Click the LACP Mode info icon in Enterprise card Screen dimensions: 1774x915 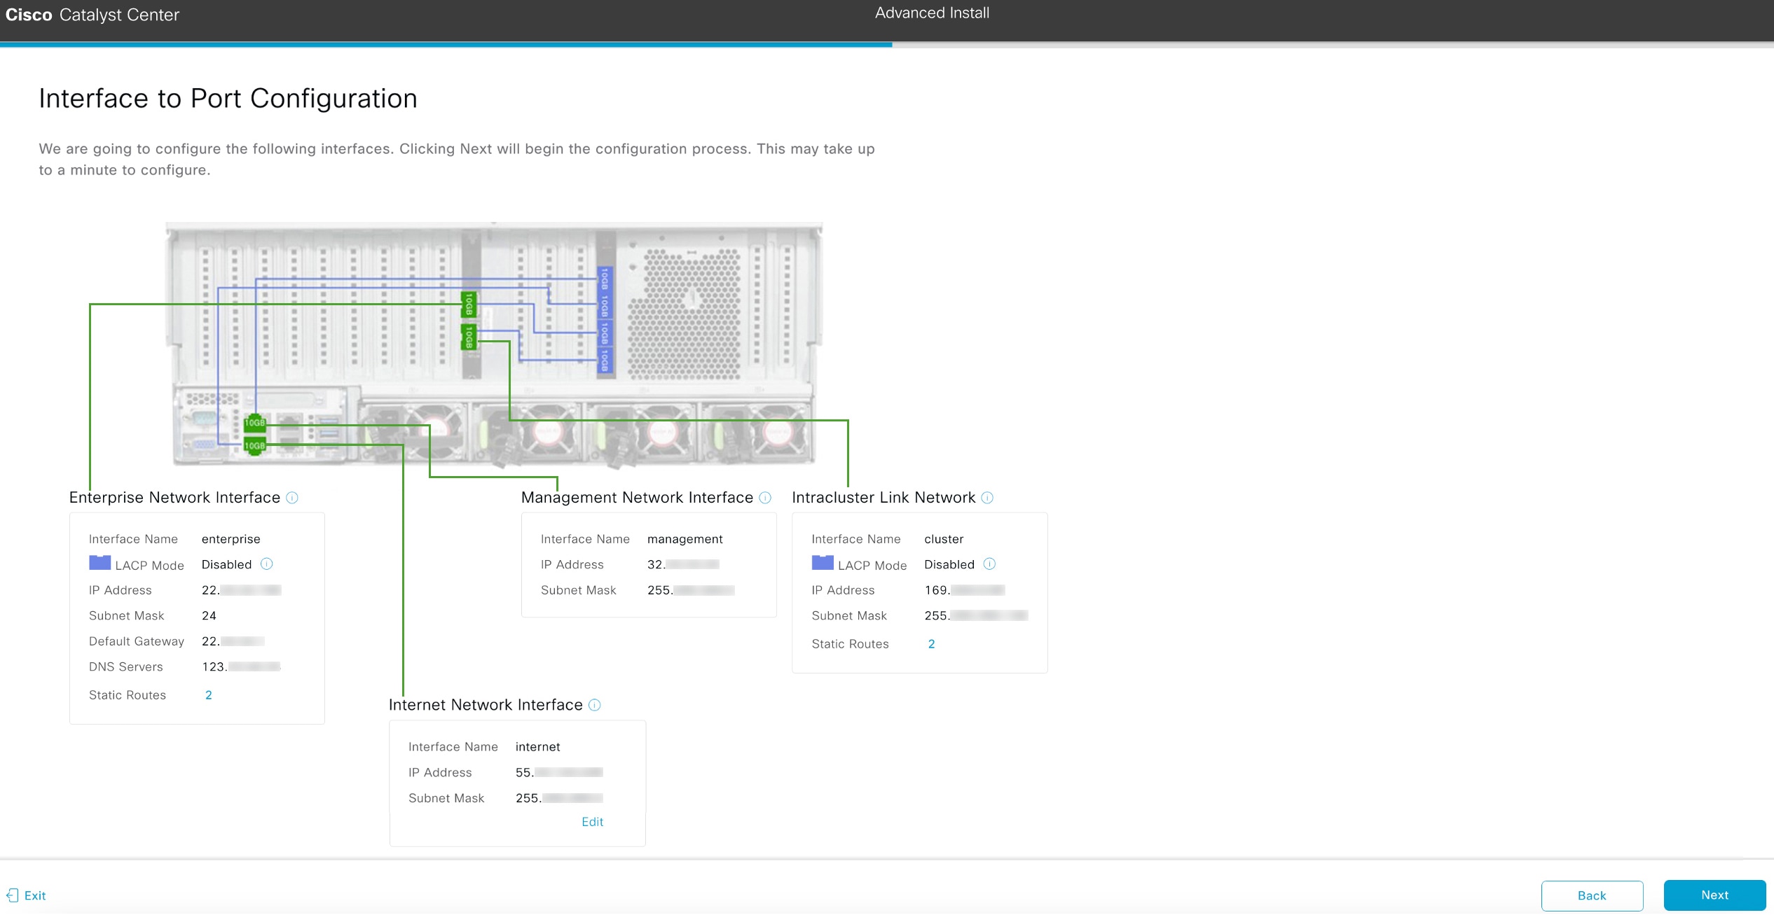pyautogui.click(x=266, y=564)
